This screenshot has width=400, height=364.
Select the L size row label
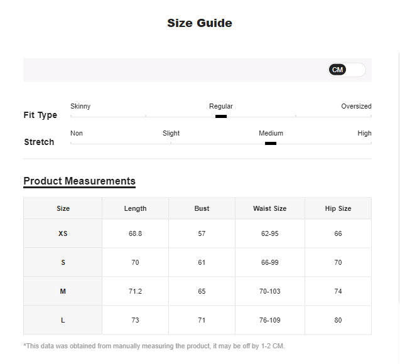(x=63, y=320)
